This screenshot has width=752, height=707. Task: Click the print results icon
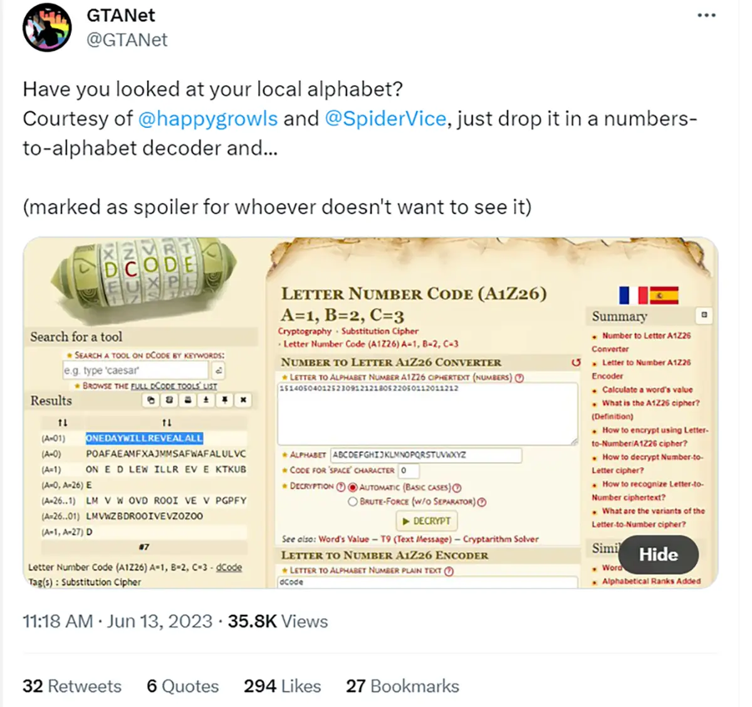click(187, 400)
